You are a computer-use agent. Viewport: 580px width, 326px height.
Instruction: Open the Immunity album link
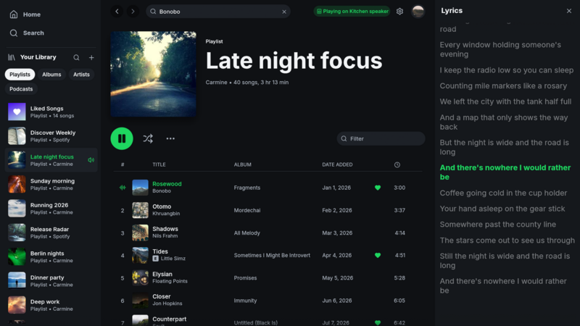pyautogui.click(x=245, y=301)
